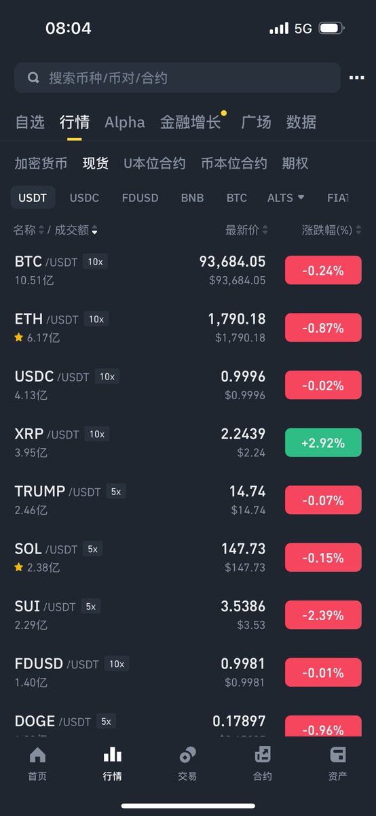Select the USDC quote filter
376x816 pixels.
[84, 198]
